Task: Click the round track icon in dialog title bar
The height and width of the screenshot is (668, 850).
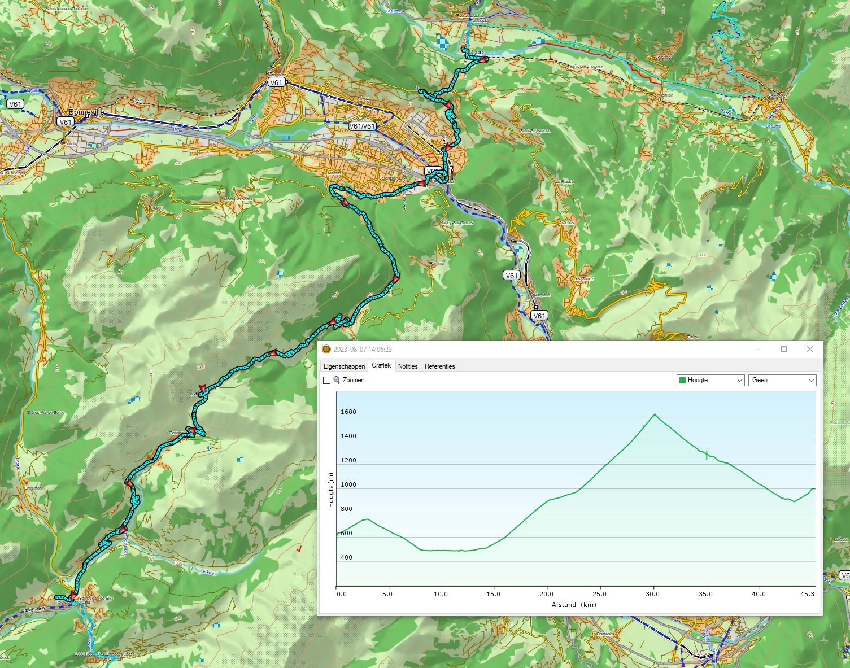Action: coord(326,350)
